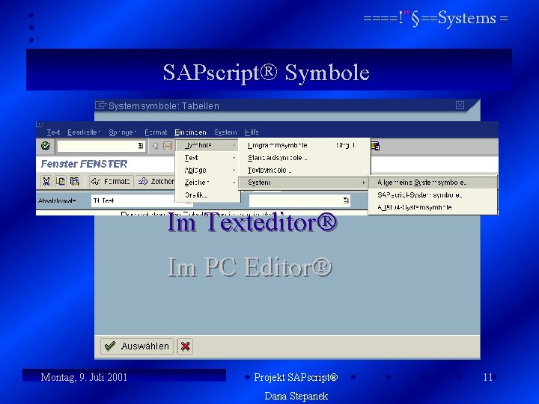Select Textsymbole... menu entry
This screenshot has height=404, width=539.
coord(304,170)
